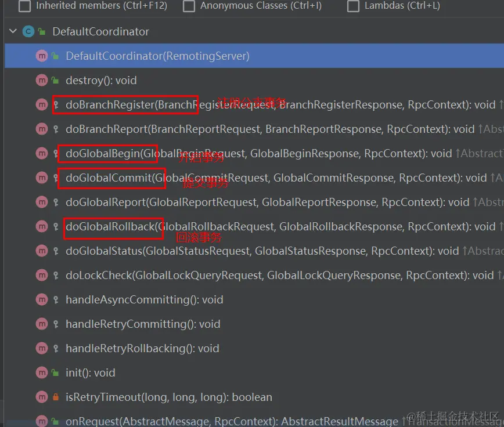Open handleRetryCommitting(): void
The width and height of the screenshot is (504, 427).
point(143,324)
